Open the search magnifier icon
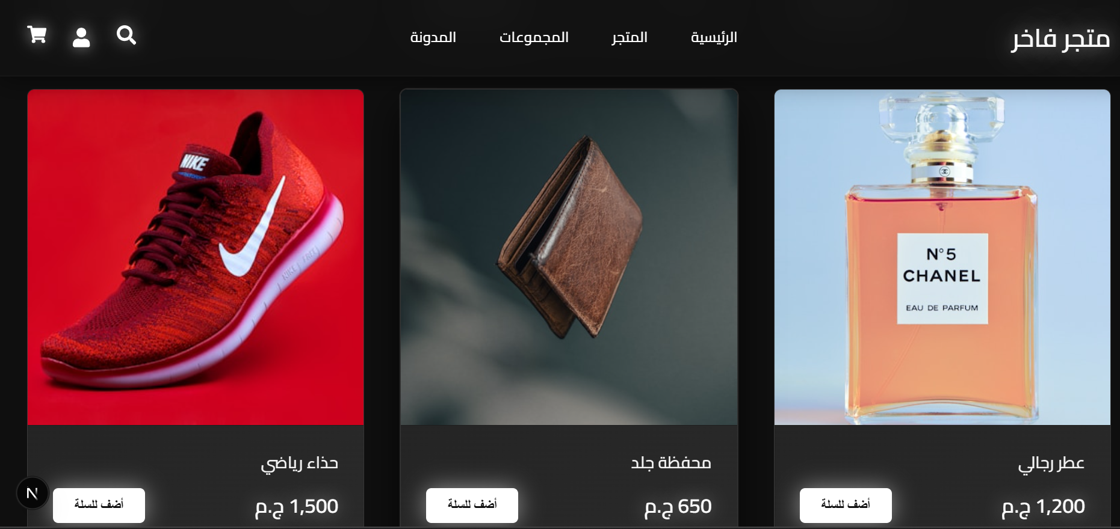Viewport: 1120px width, 529px height. click(x=126, y=35)
